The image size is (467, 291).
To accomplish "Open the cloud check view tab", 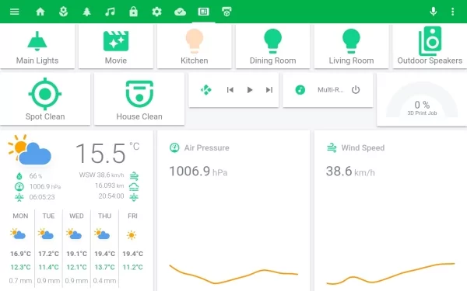I will click(180, 12).
